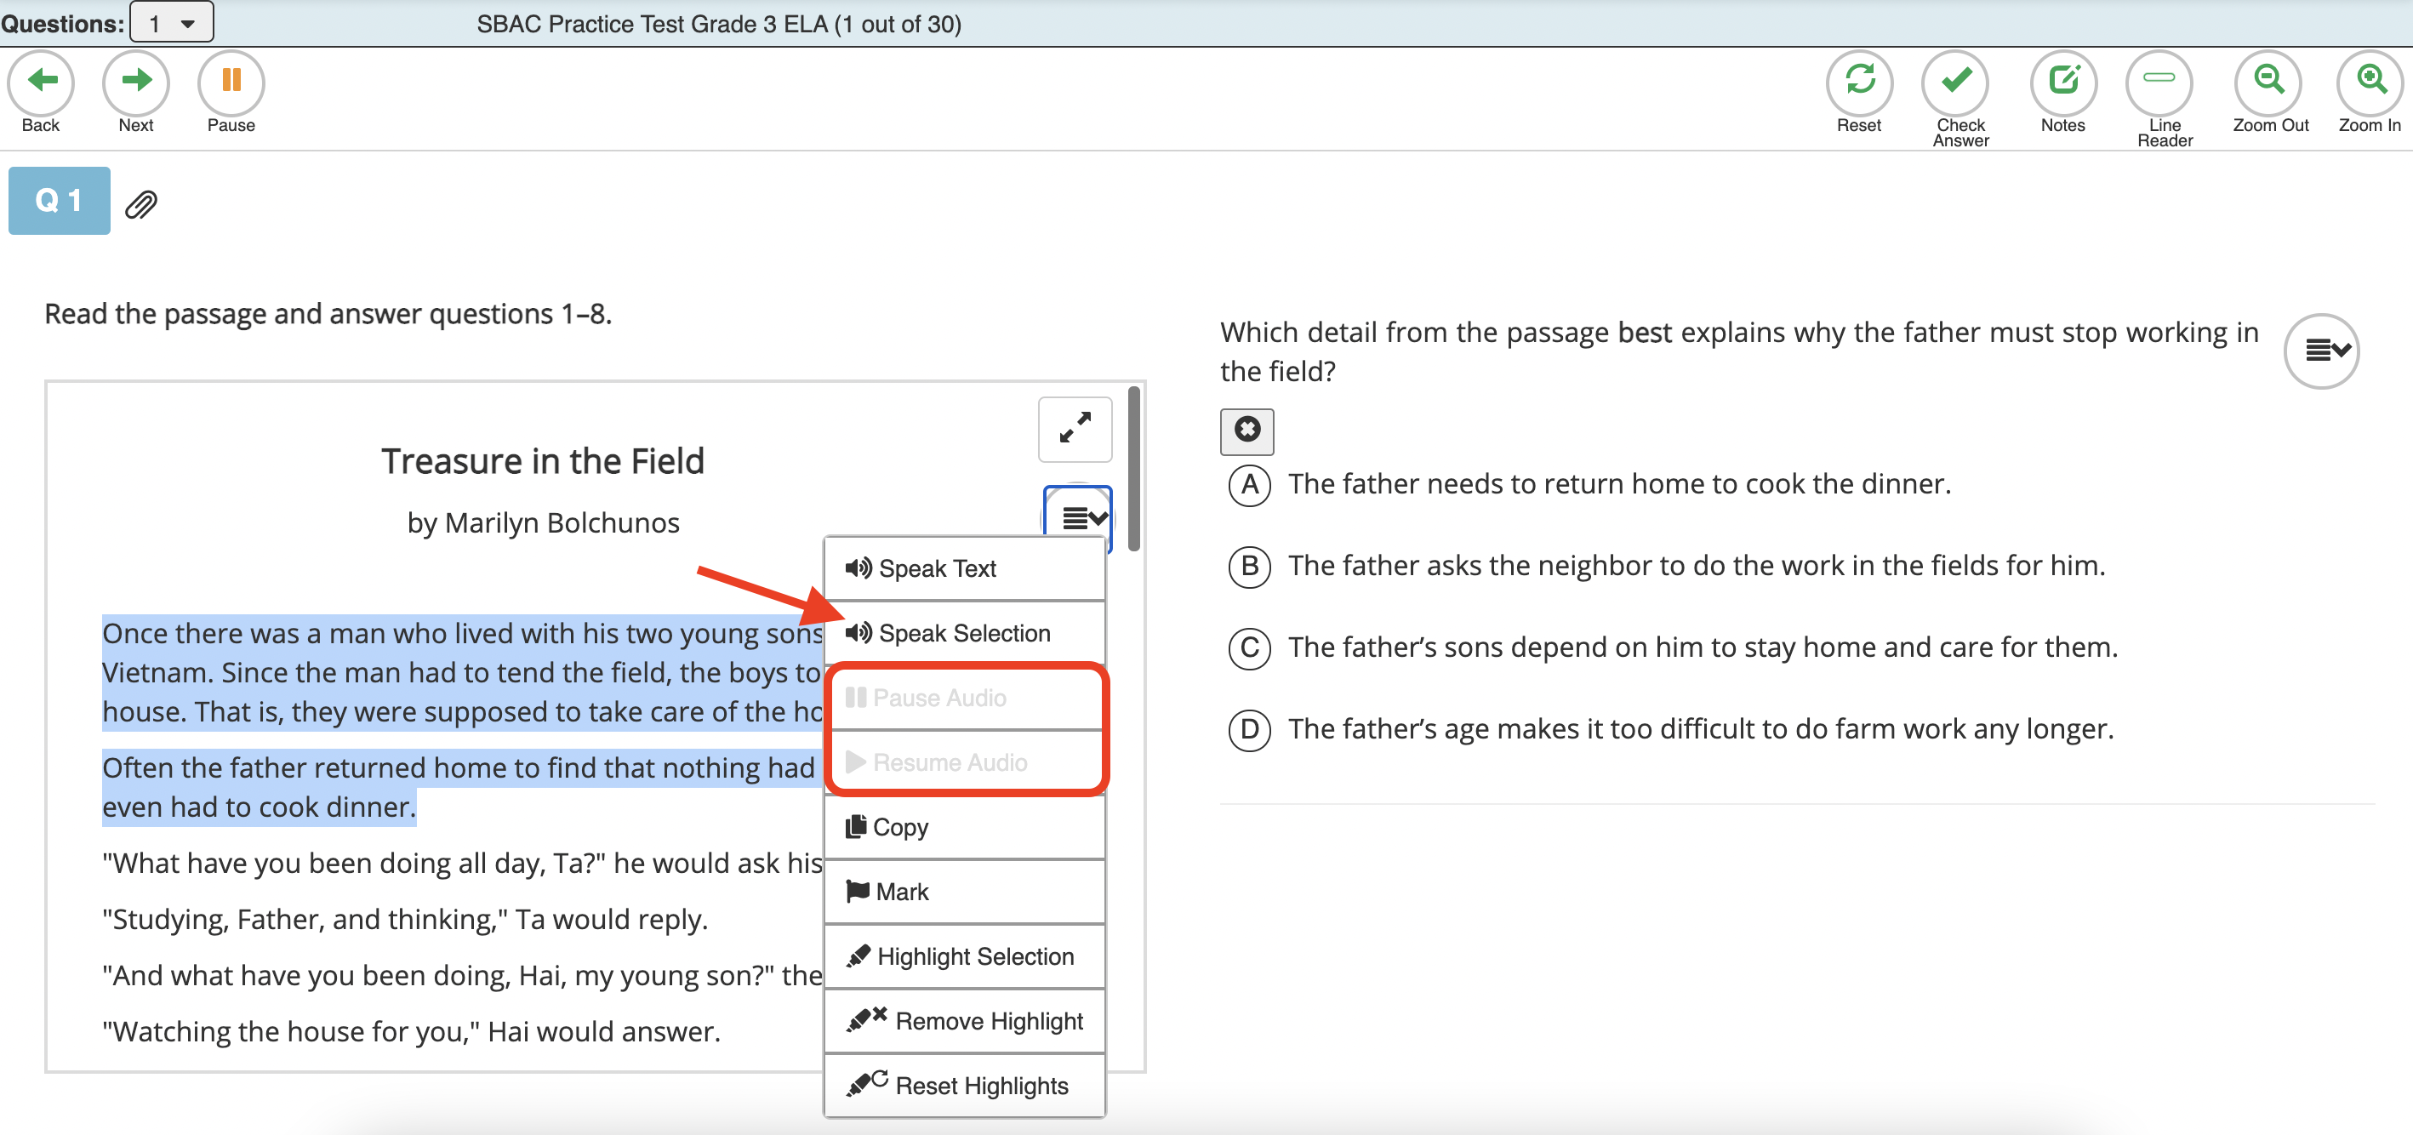Click the Reset icon in toolbar

[1858, 83]
